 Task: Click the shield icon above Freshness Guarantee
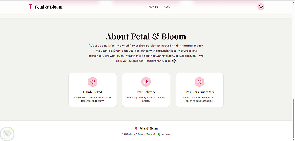[199, 82]
